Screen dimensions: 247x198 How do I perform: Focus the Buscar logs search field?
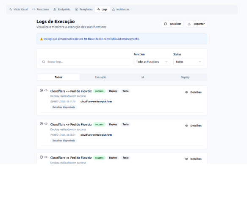click(x=85, y=62)
